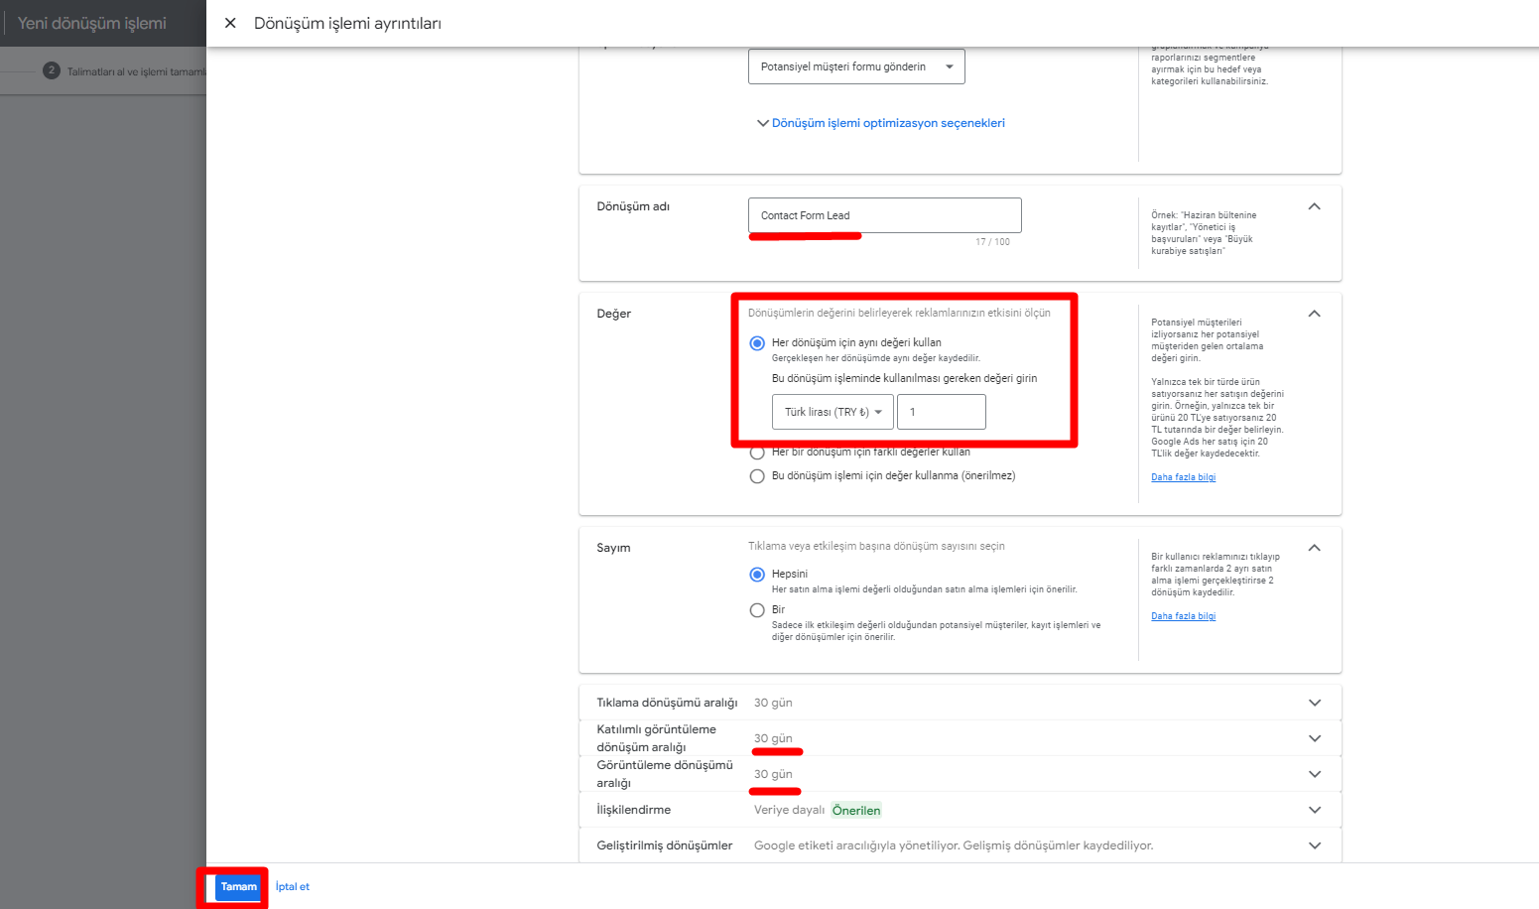Click the Contact Form Lead name field
1539x909 pixels.
tap(883, 215)
